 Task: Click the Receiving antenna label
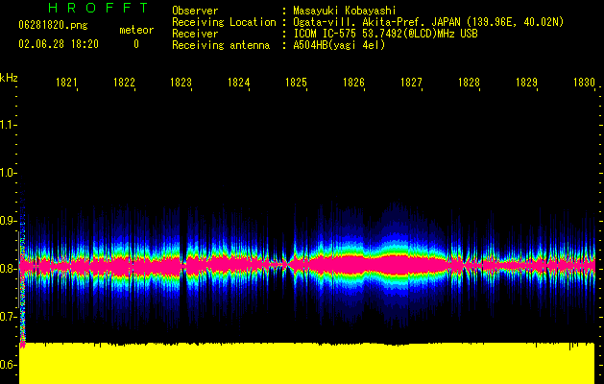click(221, 45)
